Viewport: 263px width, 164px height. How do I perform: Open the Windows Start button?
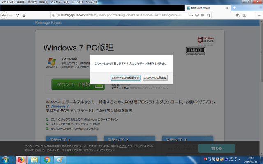[5, 160]
